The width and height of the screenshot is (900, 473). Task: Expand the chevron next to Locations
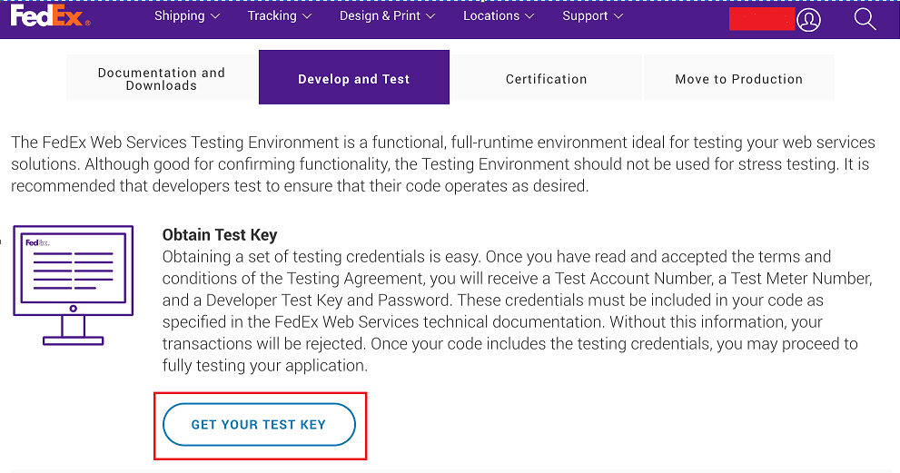(533, 16)
